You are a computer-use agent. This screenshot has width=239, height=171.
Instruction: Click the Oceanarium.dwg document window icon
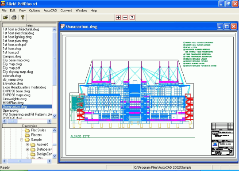pyautogui.click(x=62, y=27)
